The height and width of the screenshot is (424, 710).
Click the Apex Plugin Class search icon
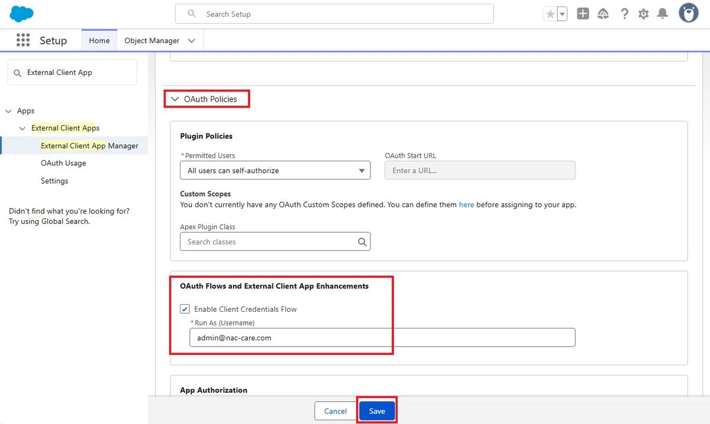pos(362,242)
